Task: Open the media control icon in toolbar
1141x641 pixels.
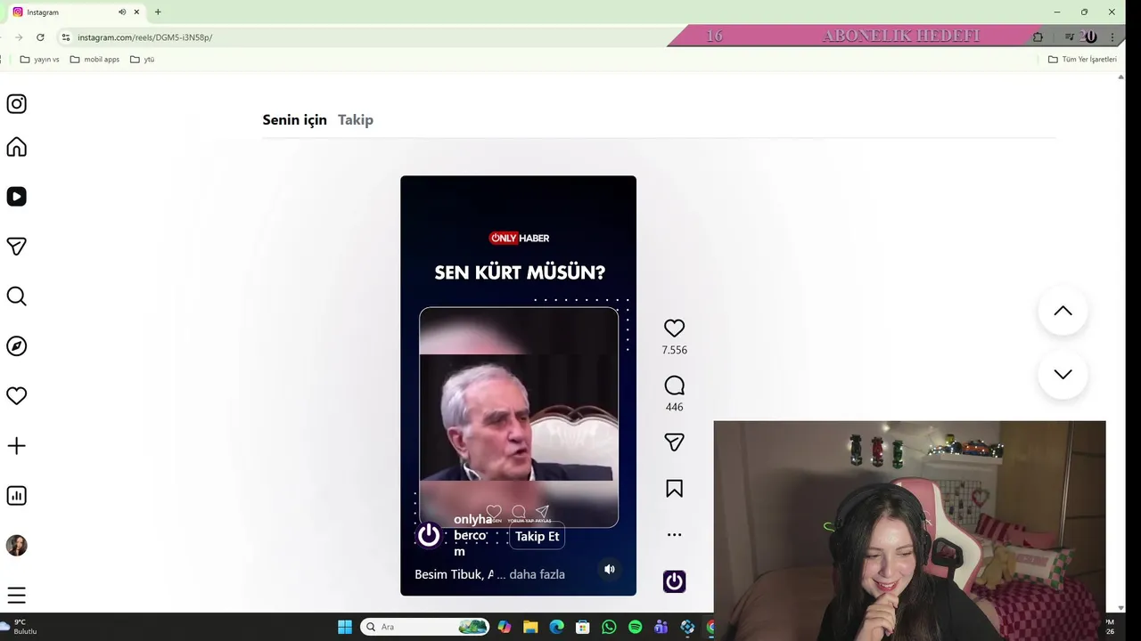Action: [x=1070, y=37]
